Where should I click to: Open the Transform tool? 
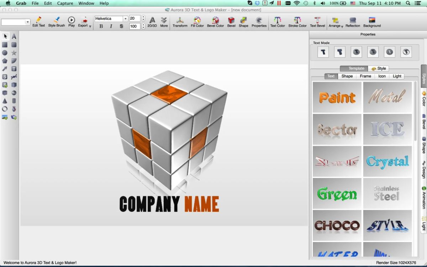point(180,21)
